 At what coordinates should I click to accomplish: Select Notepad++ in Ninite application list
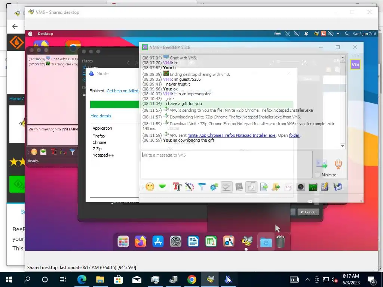[103, 155]
